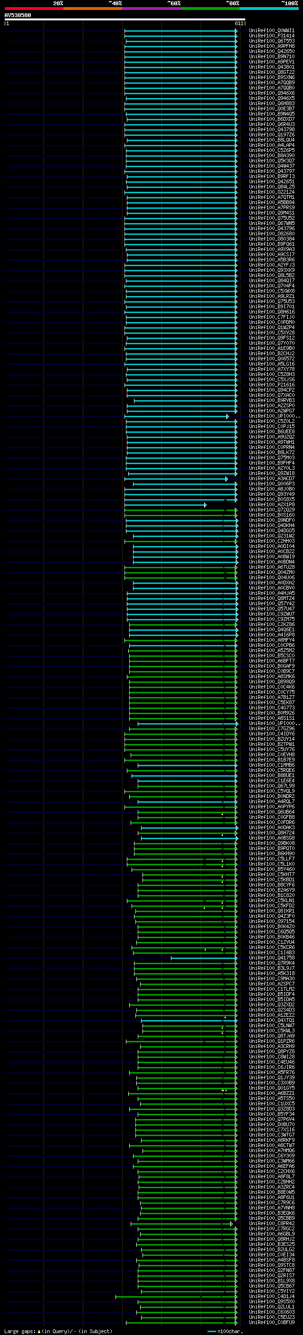Viewport: 303px width, 1335px height.
Task: Click the orange ~40% legend segment
Action: 93,9
